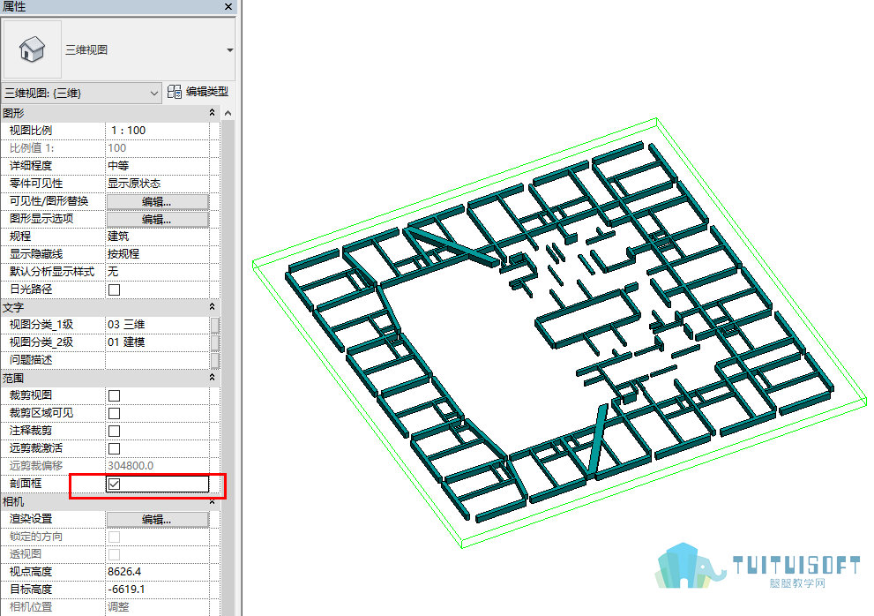Toggle the 裁剪区域可见 checkbox

[x=115, y=413]
